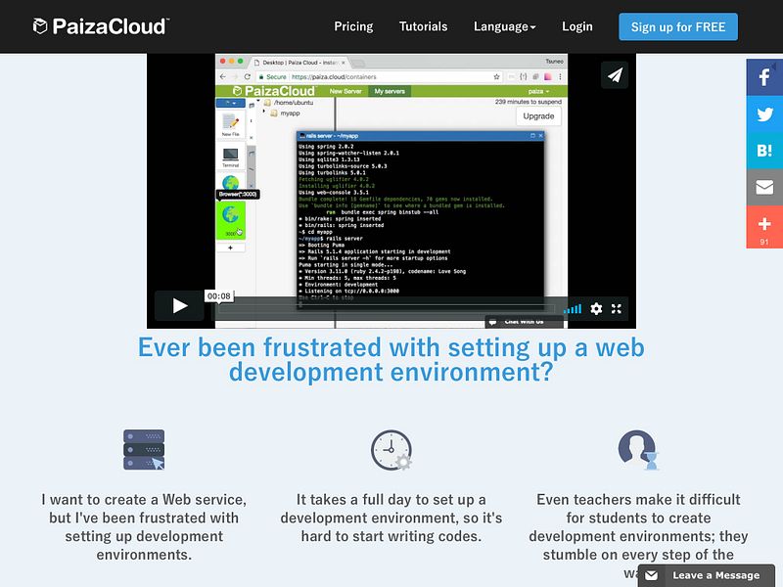Click Sign up for FREE button
This screenshot has width=783, height=587.
[678, 27]
